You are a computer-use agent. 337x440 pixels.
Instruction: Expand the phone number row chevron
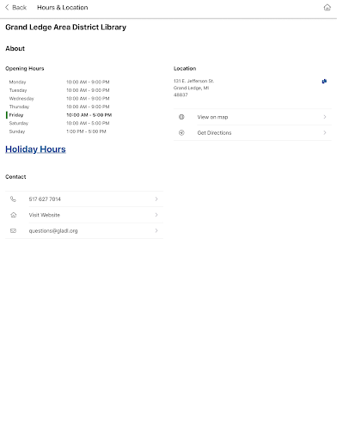[x=156, y=199]
